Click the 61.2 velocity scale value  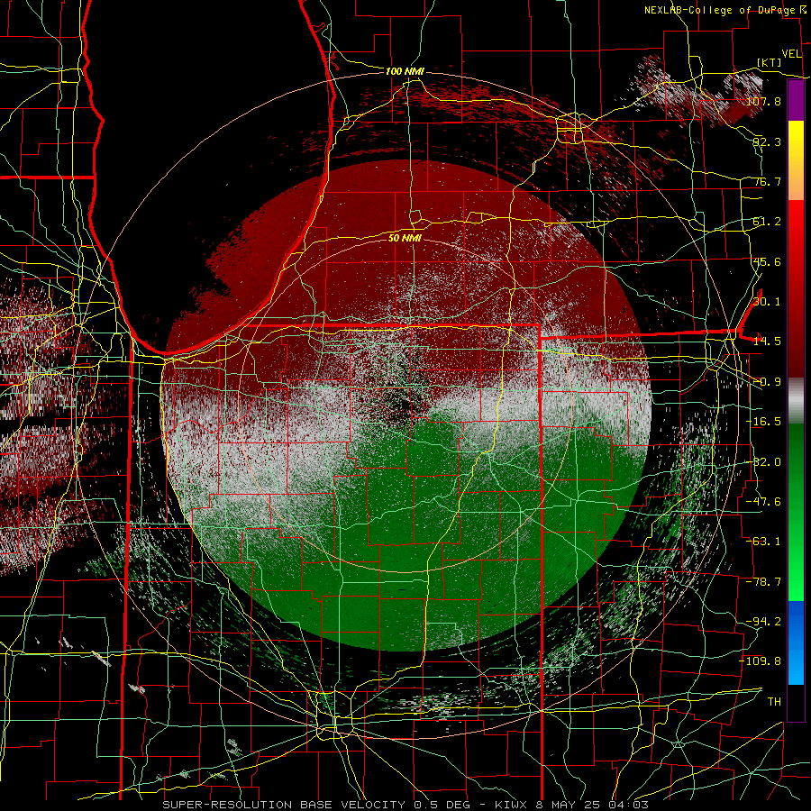767,222
